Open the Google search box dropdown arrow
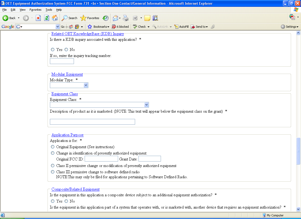The width and height of the screenshot is (301, 219). 57,27
